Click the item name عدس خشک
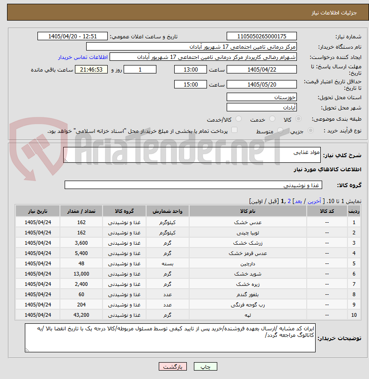This screenshot has height=379, width=369. pyautogui.click(x=248, y=222)
